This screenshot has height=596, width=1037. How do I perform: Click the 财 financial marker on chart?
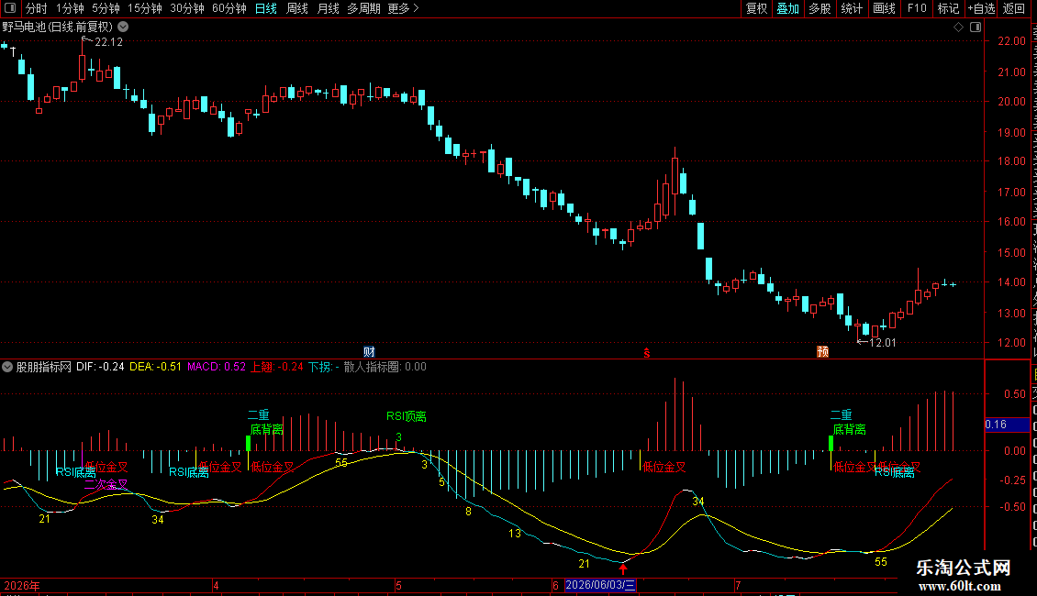(x=369, y=351)
